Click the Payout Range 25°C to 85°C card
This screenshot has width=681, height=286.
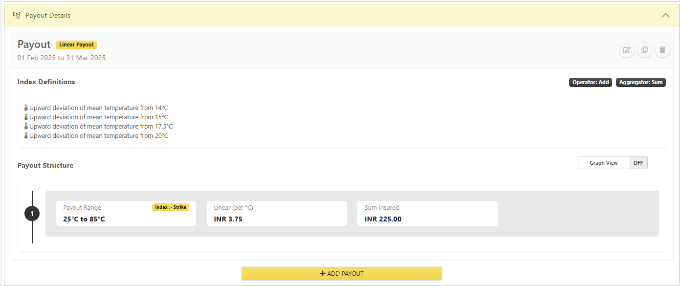(x=126, y=213)
